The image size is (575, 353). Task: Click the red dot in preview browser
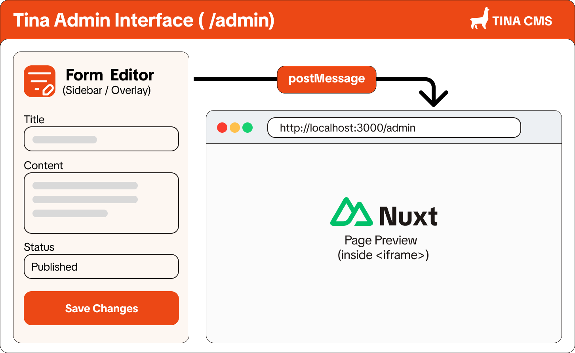pyautogui.click(x=222, y=128)
